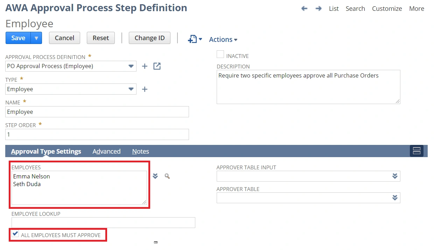Click the Change ID button
The height and width of the screenshot is (250, 434).
pyautogui.click(x=149, y=38)
